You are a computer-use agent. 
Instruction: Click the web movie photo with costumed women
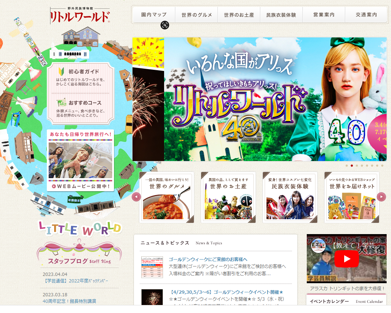pos(80,160)
